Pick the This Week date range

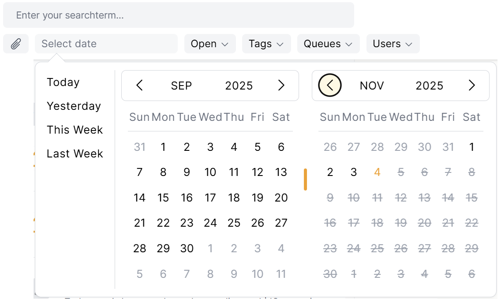[75, 130]
